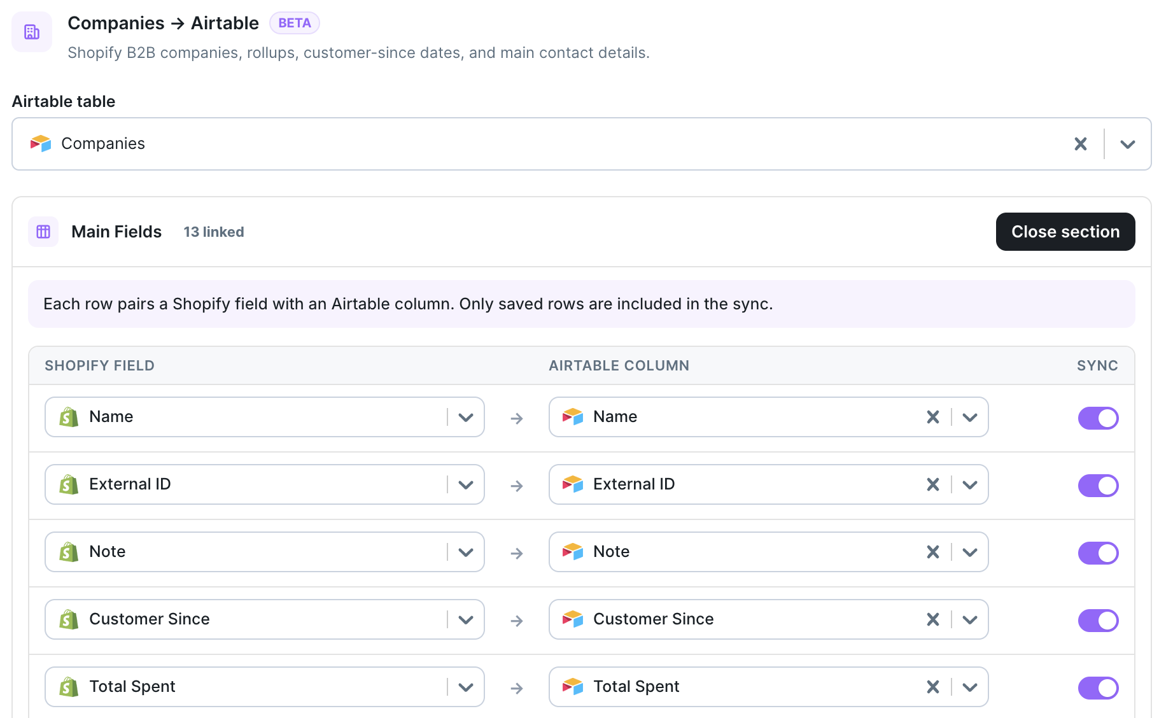Turn off sync for Total Spent row
This screenshot has height=718, width=1166.
pos(1098,688)
